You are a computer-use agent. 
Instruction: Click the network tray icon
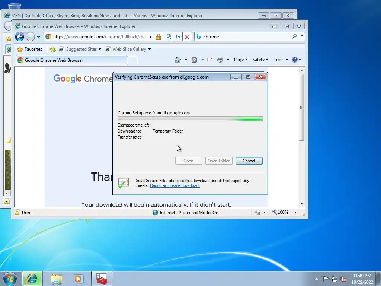tap(334, 279)
